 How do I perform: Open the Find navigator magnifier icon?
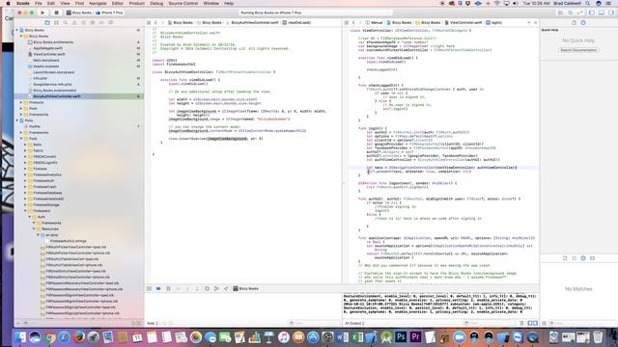66,23
